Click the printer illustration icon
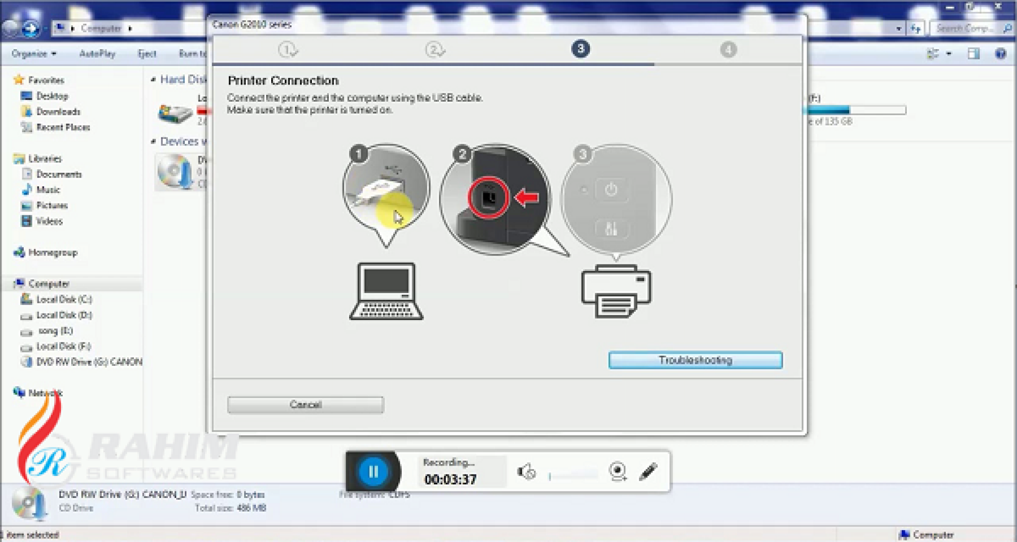This screenshot has height=542, width=1017. pyautogui.click(x=616, y=291)
